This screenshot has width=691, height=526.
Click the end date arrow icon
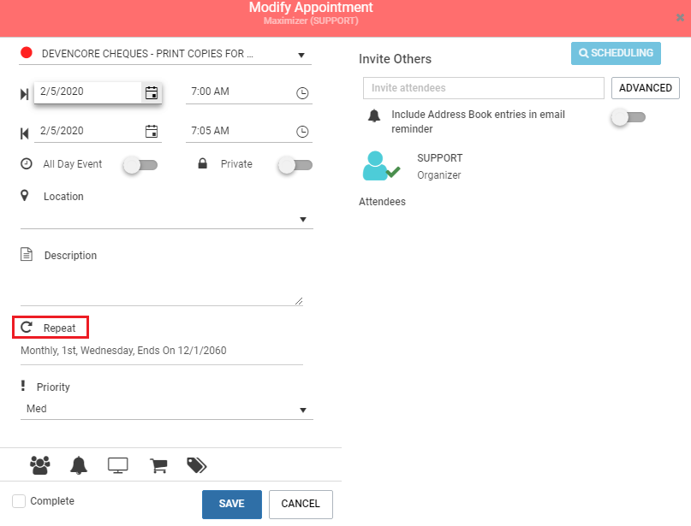coord(25,133)
